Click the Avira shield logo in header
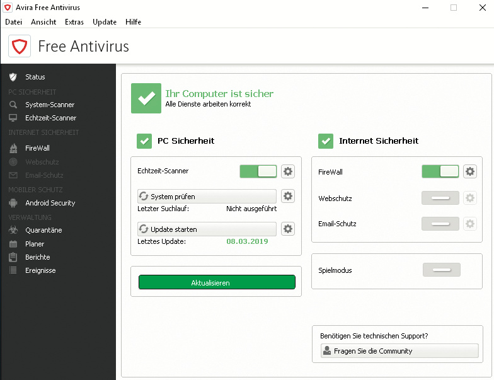The width and height of the screenshot is (494, 380). pos(20,46)
